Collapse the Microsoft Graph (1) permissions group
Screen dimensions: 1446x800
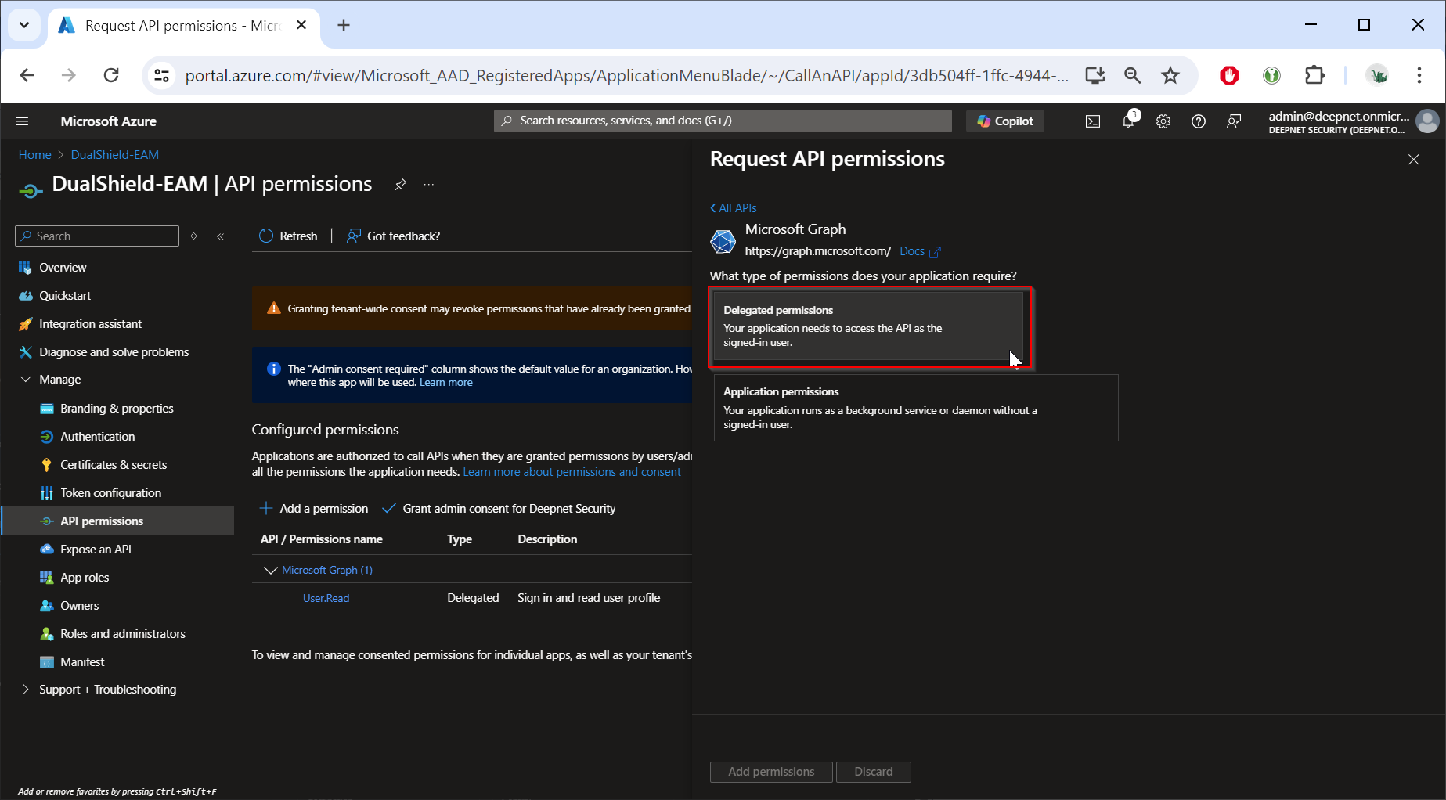click(270, 571)
